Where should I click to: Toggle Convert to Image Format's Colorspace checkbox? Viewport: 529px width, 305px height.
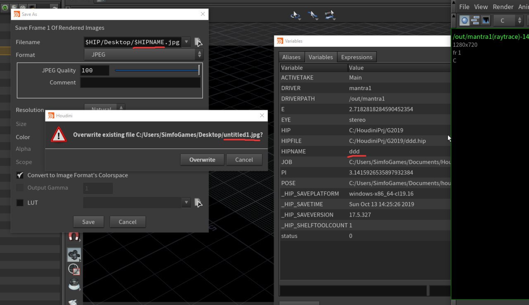coord(20,175)
